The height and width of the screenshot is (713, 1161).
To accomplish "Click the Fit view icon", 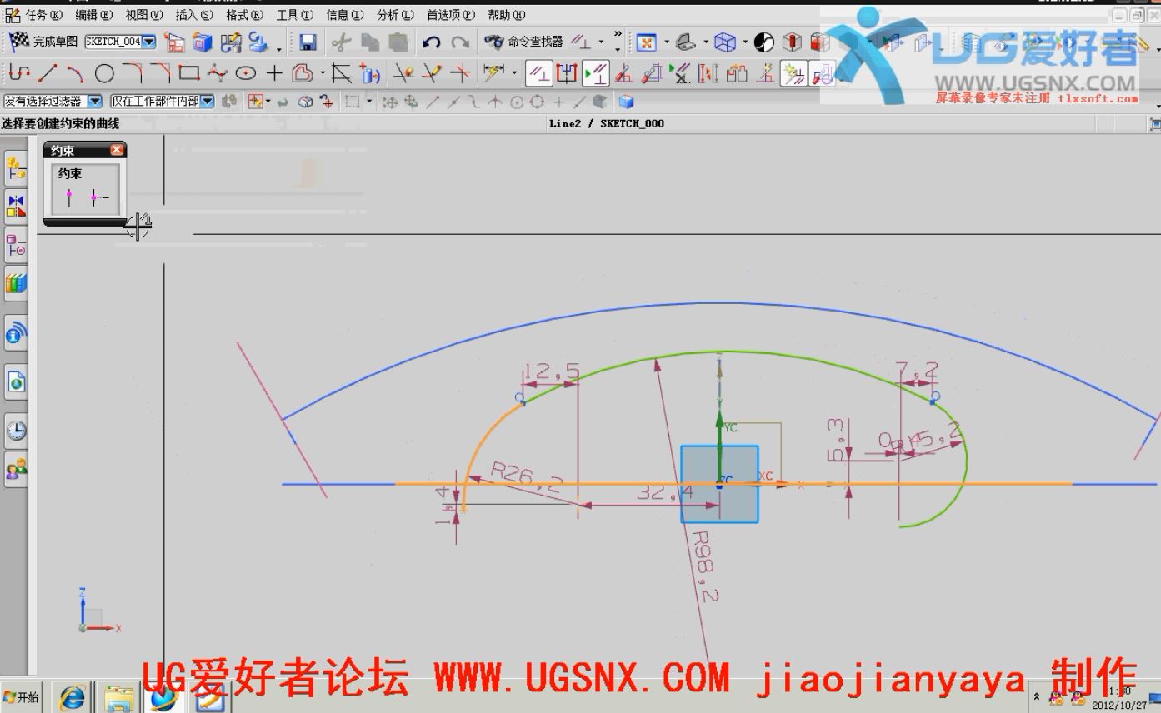I will pyautogui.click(x=647, y=42).
